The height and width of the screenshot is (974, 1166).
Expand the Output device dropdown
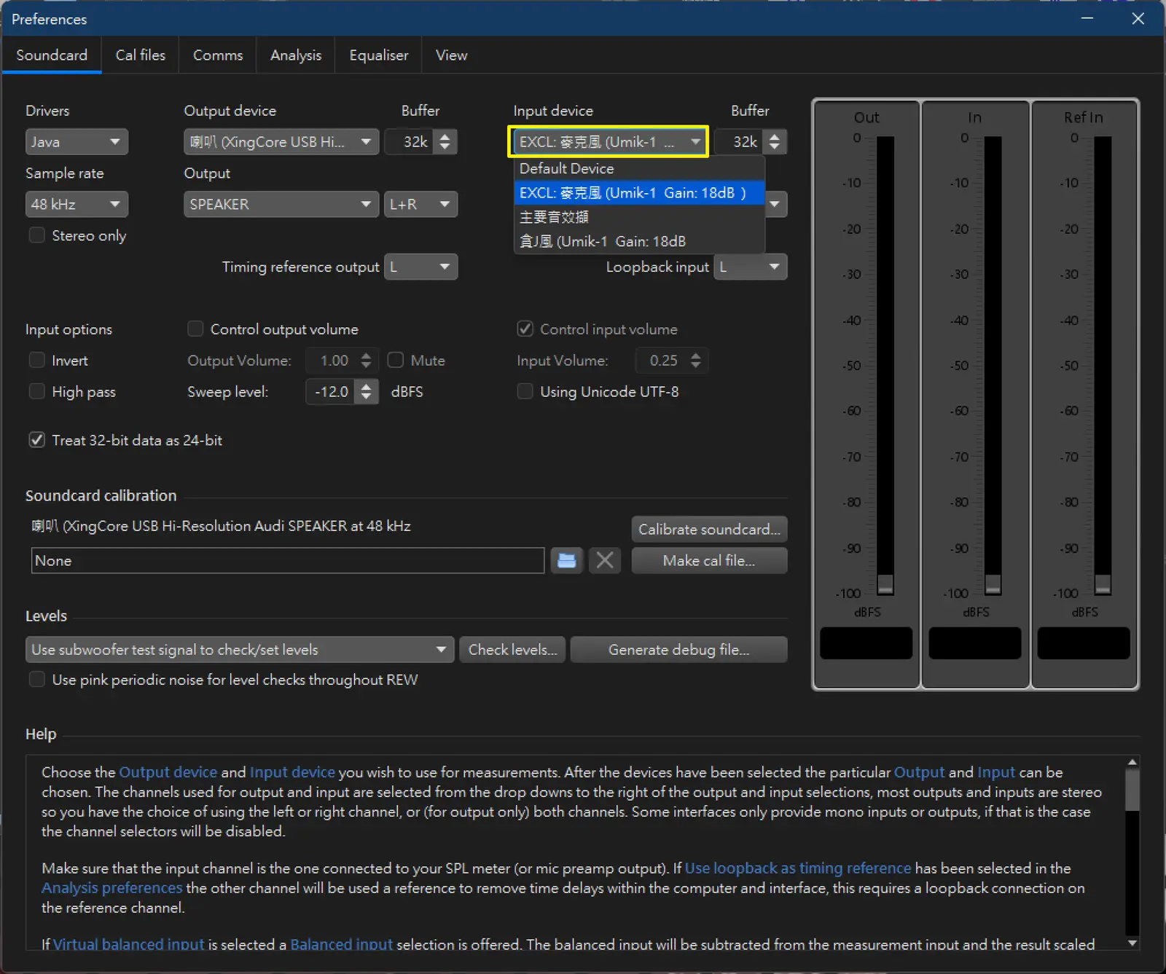281,142
